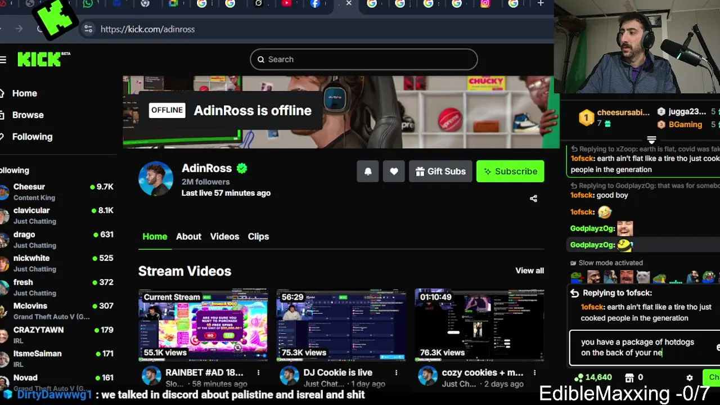
Task: Open the 56:29 DJ Cookie video thumbnail
Action: (341, 325)
